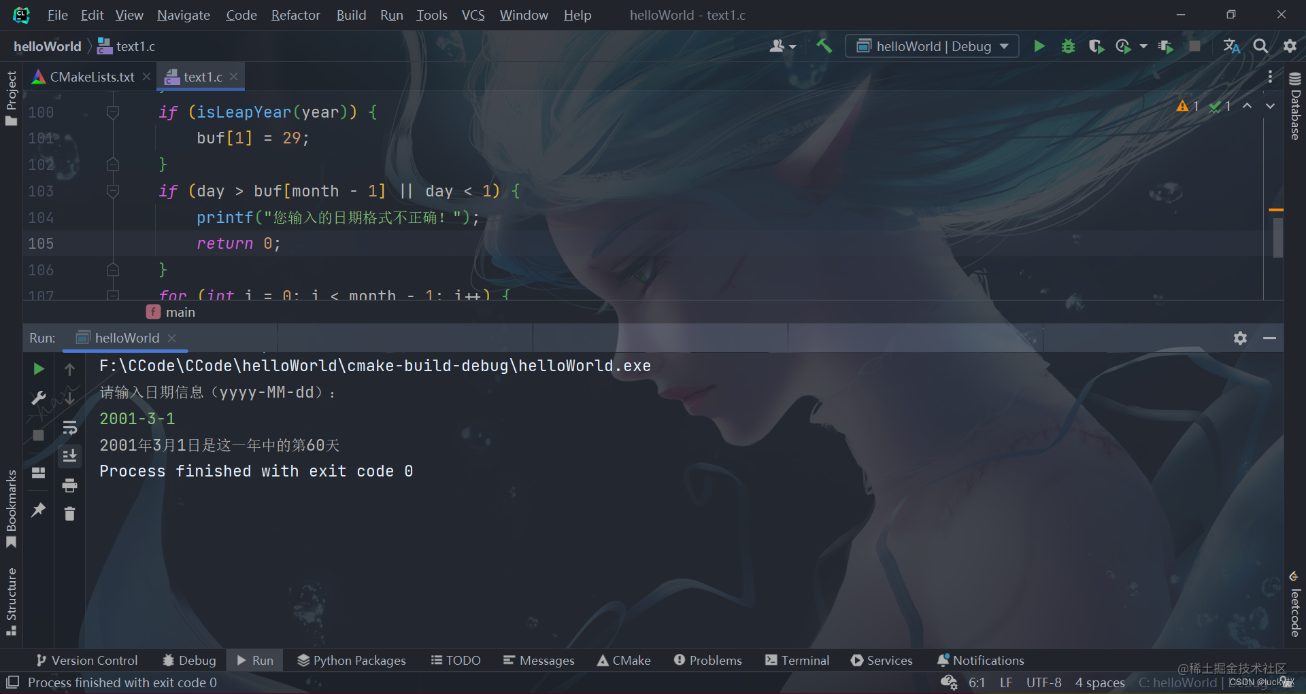Select the helloWorld run tab

click(x=127, y=338)
